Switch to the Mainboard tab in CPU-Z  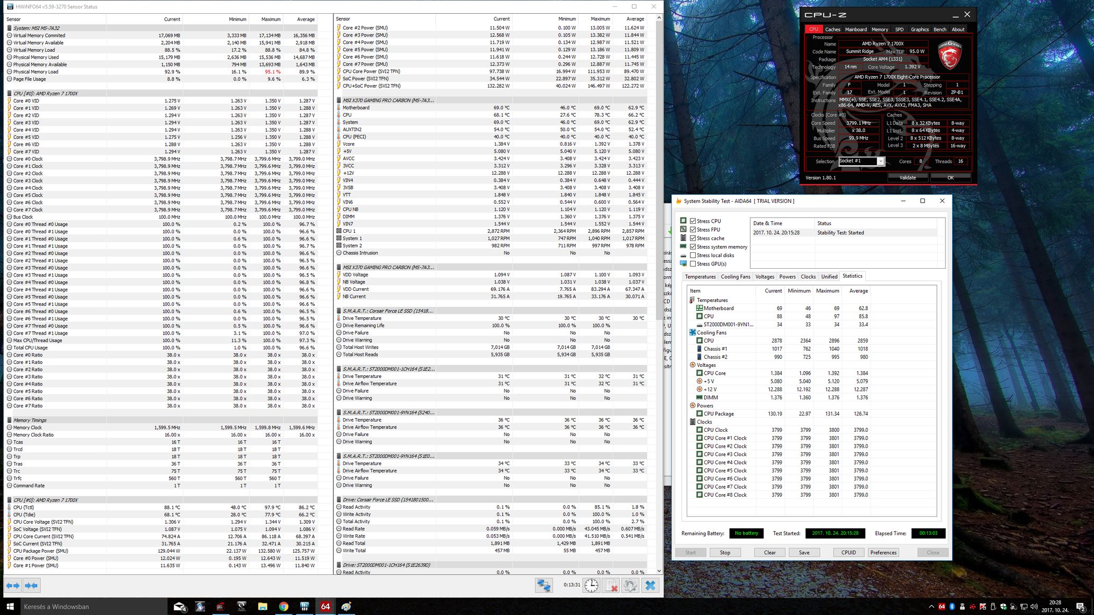tap(856, 30)
